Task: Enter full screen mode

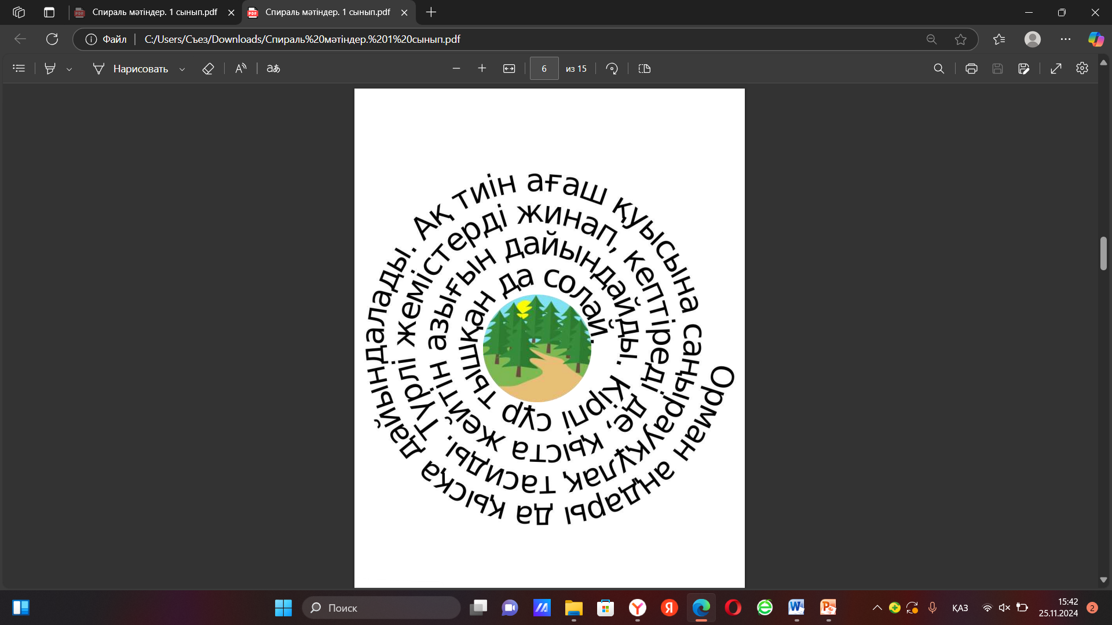Action: coord(1056,68)
